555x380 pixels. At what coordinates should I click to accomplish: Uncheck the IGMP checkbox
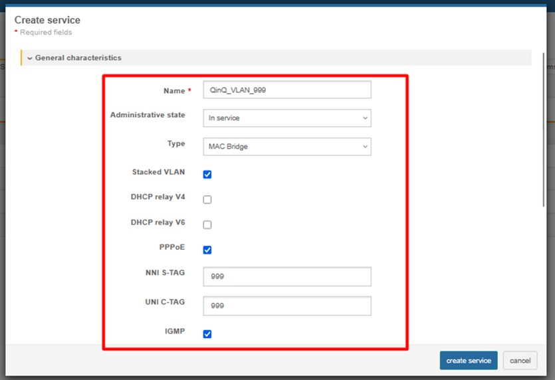point(207,333)
